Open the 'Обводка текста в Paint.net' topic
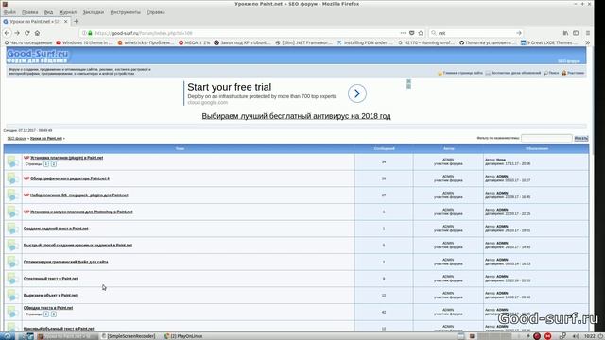This screenshot has width=605, height=340. point(48,308)
